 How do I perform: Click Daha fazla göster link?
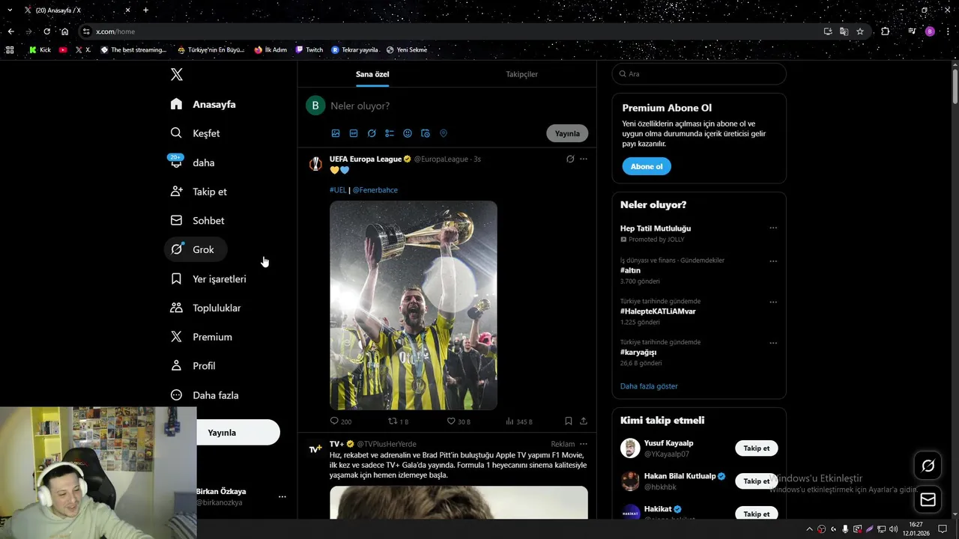[649, 386]
